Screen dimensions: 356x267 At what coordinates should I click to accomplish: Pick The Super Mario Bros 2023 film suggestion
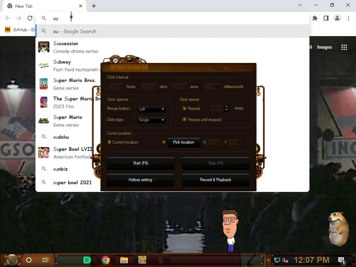[x=68, y=103]
